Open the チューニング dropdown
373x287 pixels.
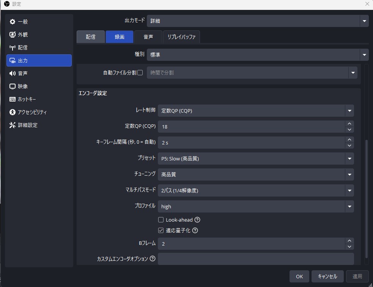coord(256,174)
